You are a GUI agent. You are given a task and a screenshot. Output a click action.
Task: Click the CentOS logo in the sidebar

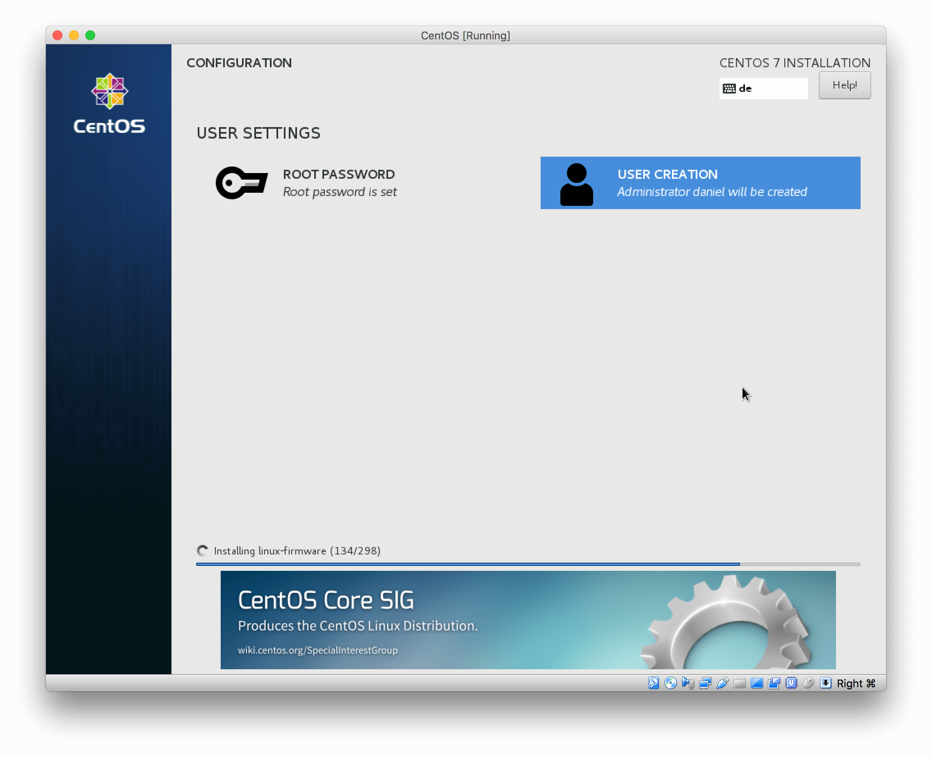coord(109,103)
